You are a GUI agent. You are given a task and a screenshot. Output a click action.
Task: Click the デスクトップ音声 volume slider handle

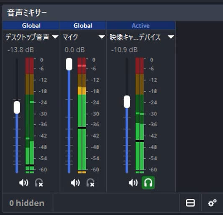[17, 107]
